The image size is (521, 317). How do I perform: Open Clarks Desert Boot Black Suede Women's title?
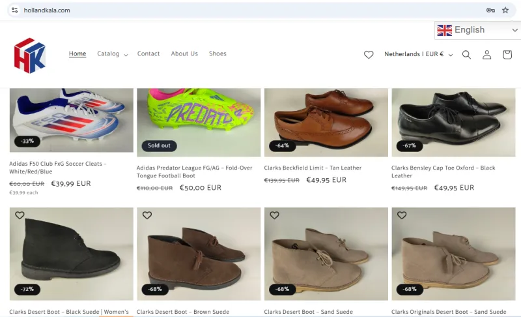[69, 312]
